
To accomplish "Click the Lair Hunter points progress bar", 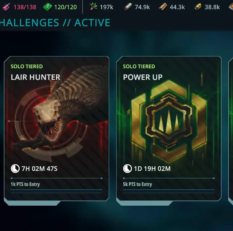I will pos(56,178).
